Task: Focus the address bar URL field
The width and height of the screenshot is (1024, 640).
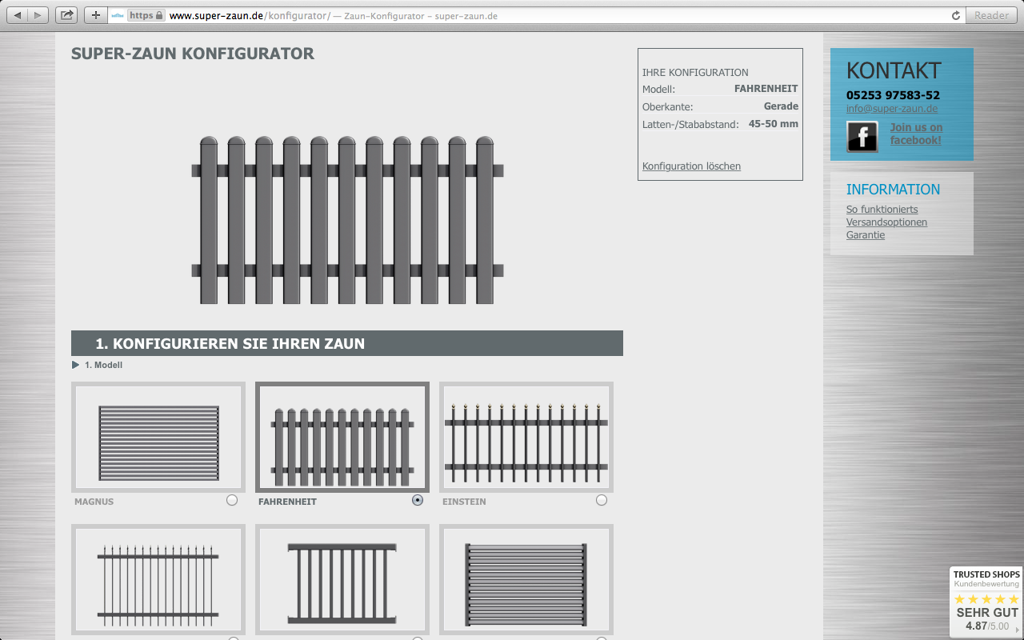Action: [x=536, y=15]
